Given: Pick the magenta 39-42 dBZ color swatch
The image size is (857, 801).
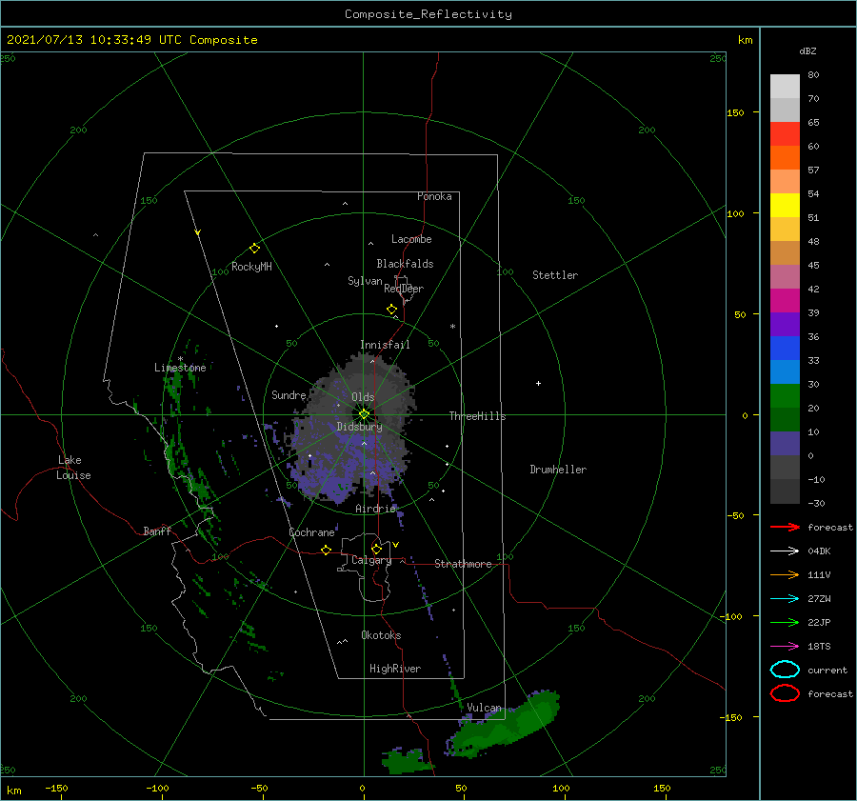Looking at the screenshot, I should tap(785, 301).
